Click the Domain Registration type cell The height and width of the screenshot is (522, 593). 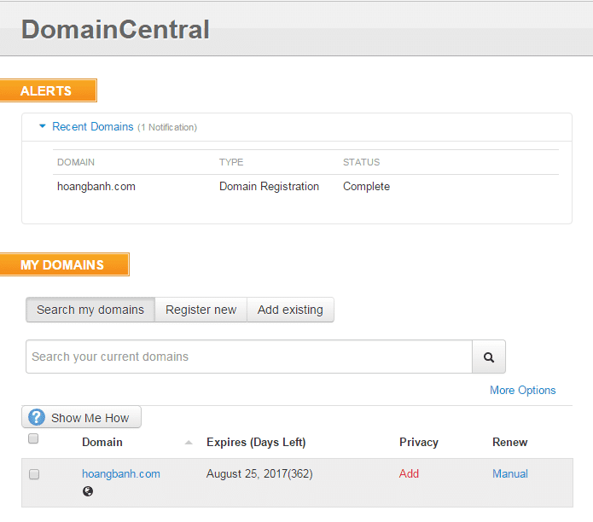tap(269, 186)
